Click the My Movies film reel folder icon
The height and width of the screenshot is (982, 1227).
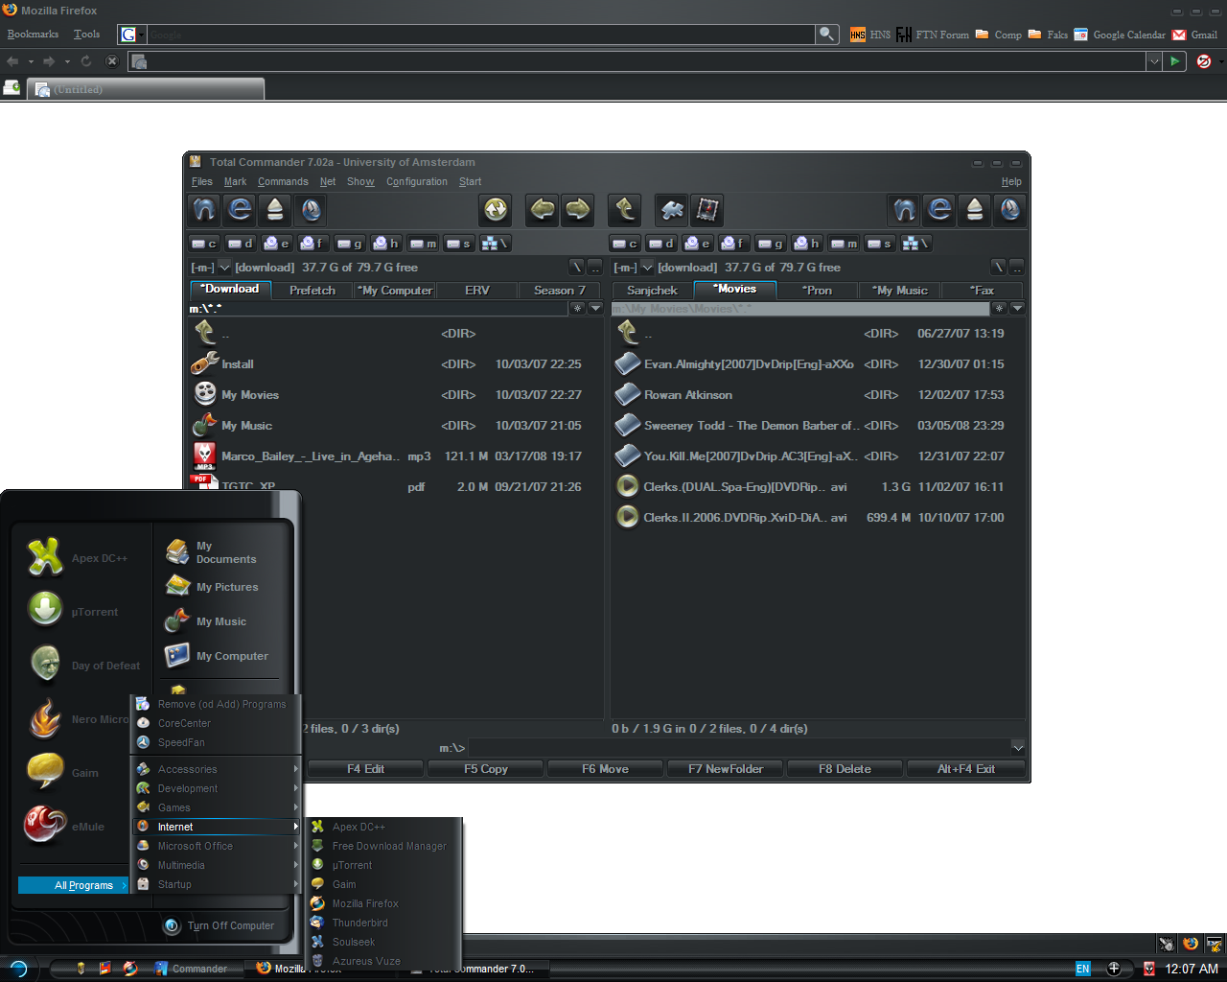pos(204,394)
